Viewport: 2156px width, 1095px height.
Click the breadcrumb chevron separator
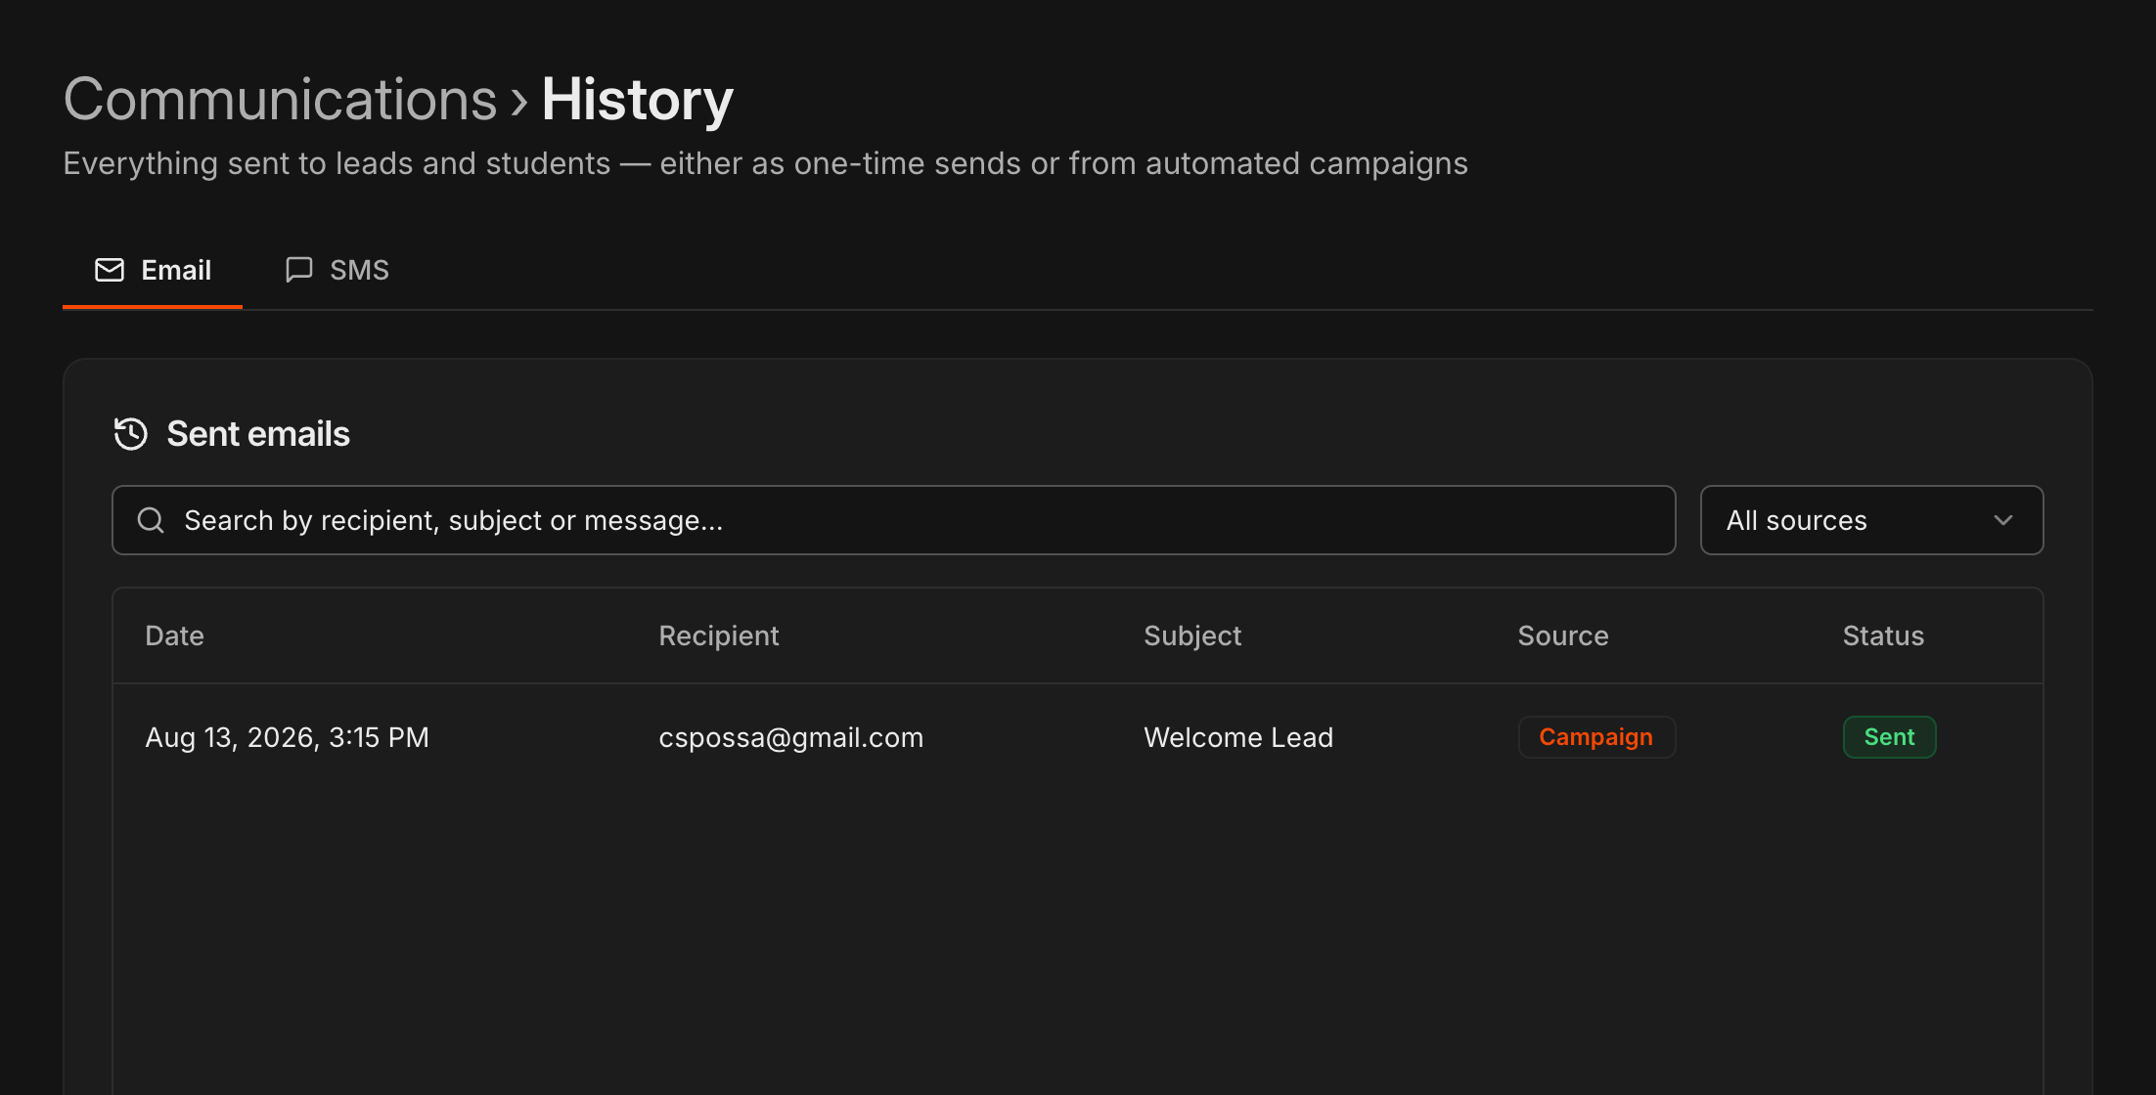(x=519, y=102)
